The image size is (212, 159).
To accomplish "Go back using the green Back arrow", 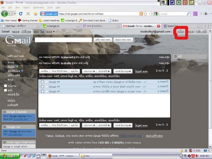I will click(x=5, y=14).
